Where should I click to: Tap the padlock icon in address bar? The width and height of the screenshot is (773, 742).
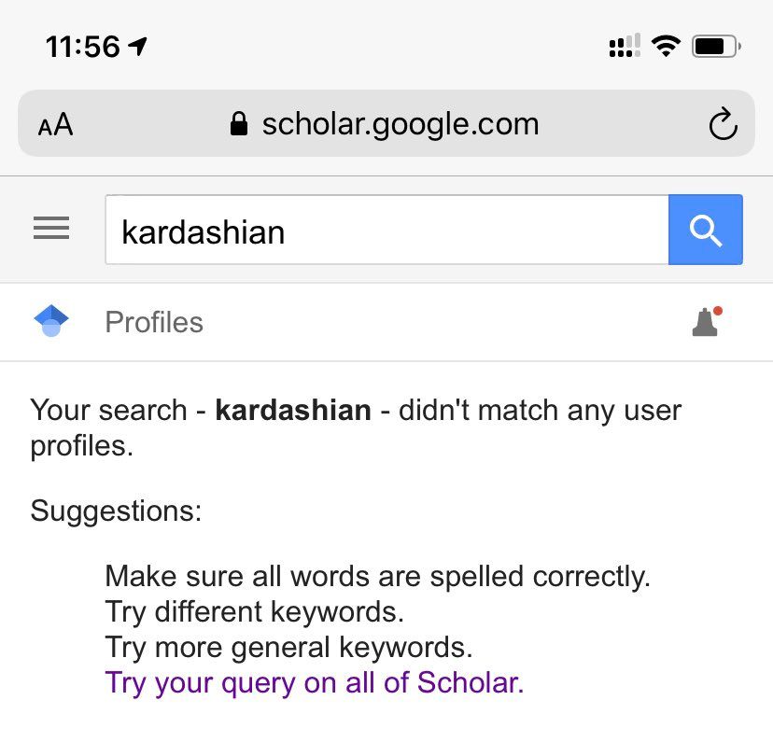240,124
